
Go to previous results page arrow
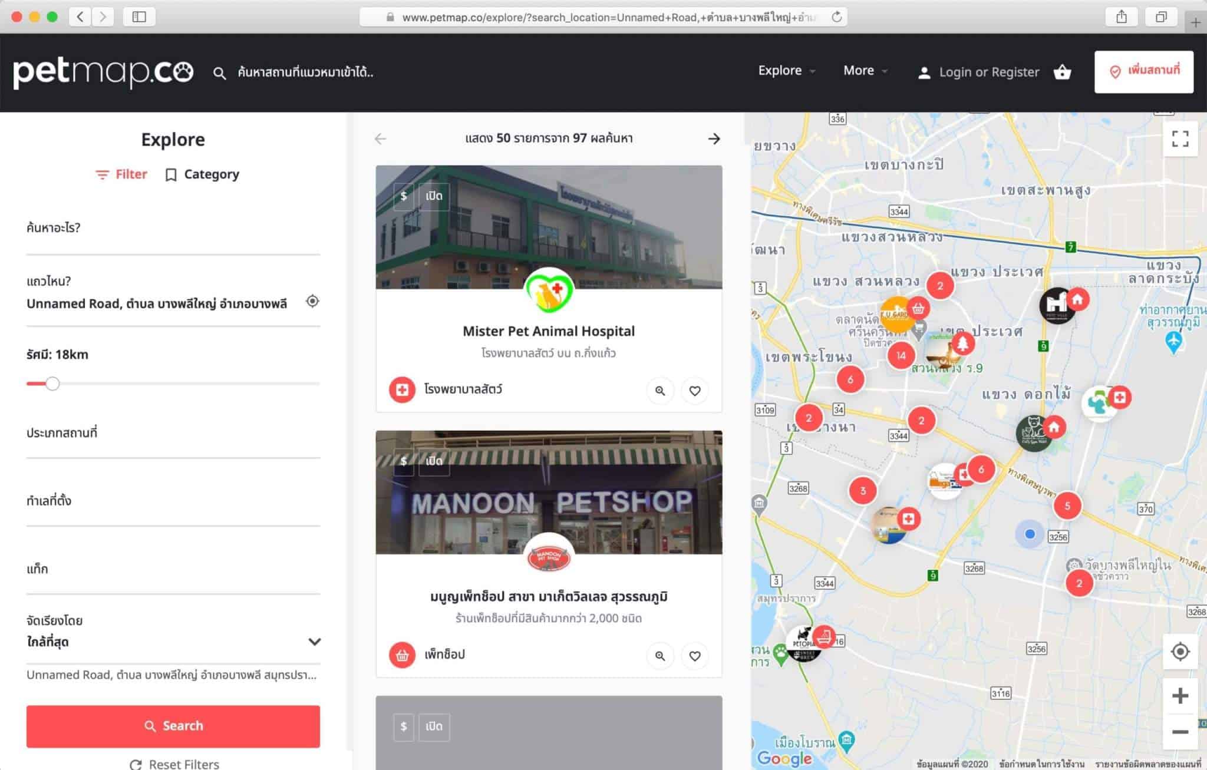(381, 138)
